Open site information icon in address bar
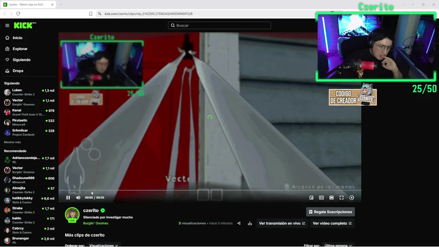Image resolution: width=439 pixels, height=247 pixels. point(99,14)
